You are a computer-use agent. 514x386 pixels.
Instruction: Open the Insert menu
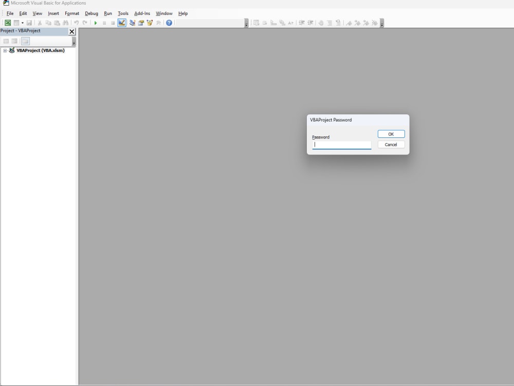tap(53, 13)
